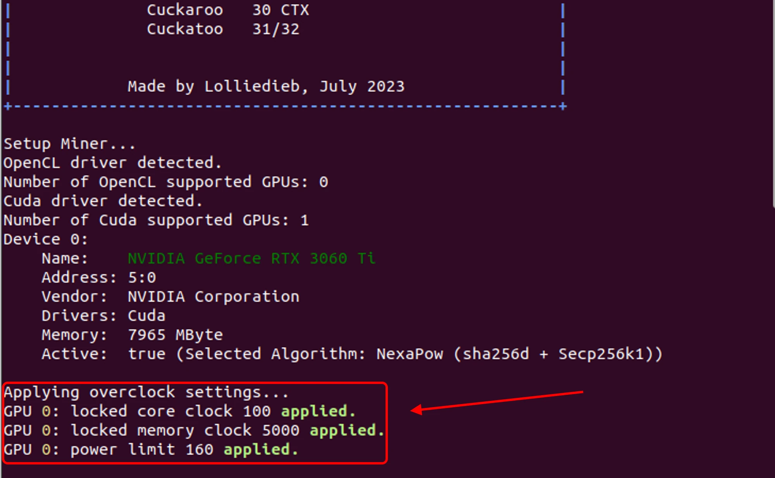Click the green NVIDIA GeForce RTX 3060 Ti text
Viewport: 775px width, 478px height.
(251, 258)
